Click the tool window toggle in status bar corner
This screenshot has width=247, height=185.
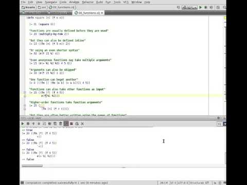pyautogui.click(x=22, y=183)
